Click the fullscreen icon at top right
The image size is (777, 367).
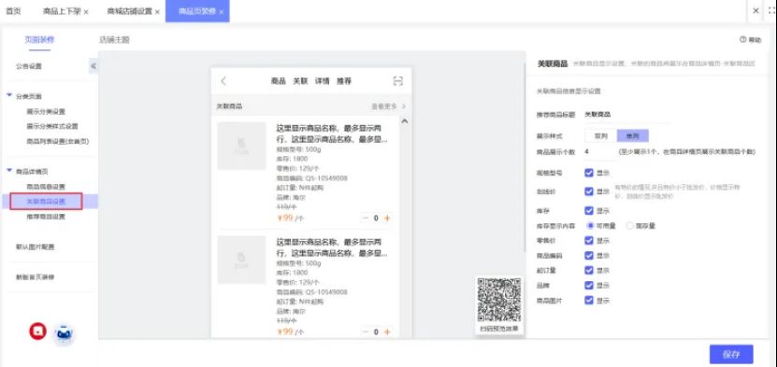click(771, 10)
